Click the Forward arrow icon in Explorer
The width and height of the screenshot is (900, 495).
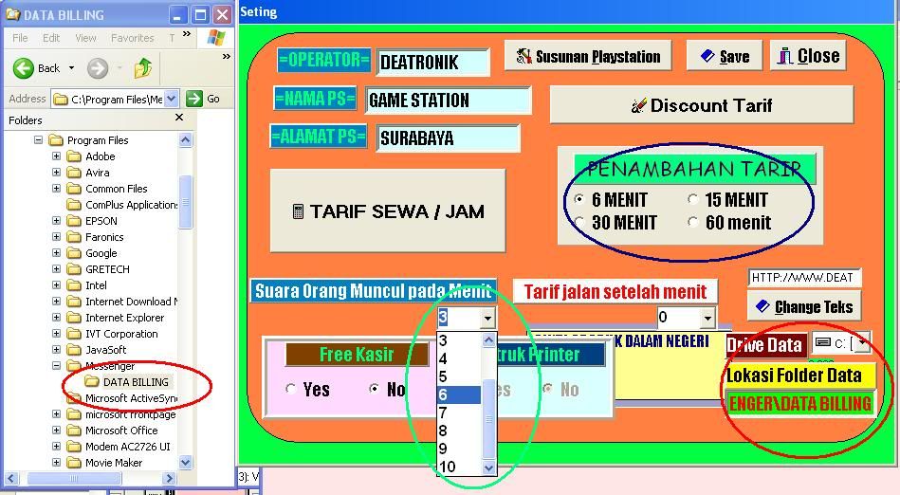pyautogui.click(x=97, y=68)
